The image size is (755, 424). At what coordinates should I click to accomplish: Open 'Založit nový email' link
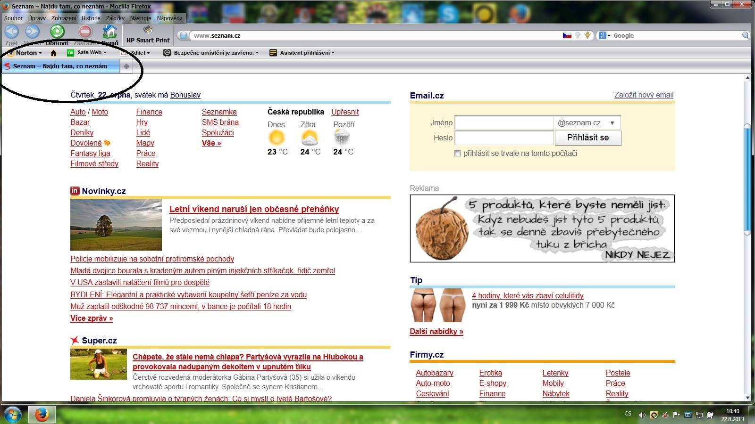pos(644,95)
